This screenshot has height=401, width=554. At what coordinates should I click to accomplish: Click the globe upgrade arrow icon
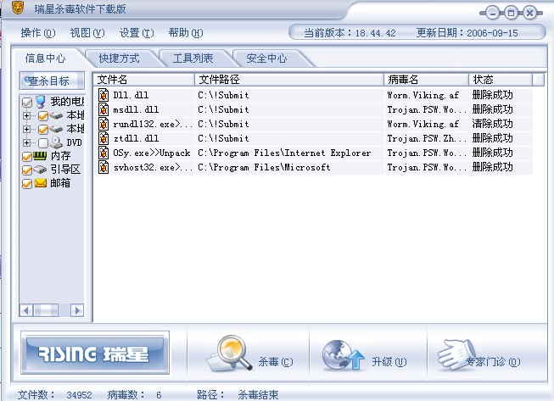point(343,355)
